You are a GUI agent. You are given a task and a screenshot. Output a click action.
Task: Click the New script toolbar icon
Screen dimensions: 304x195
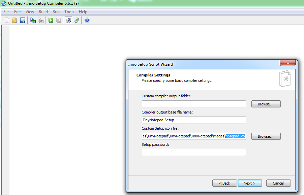pyautogui.click(x=7, y=20)
